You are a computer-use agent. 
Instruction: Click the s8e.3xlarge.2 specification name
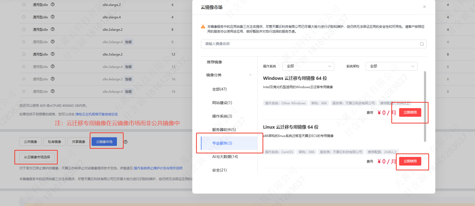coord(113,54)
